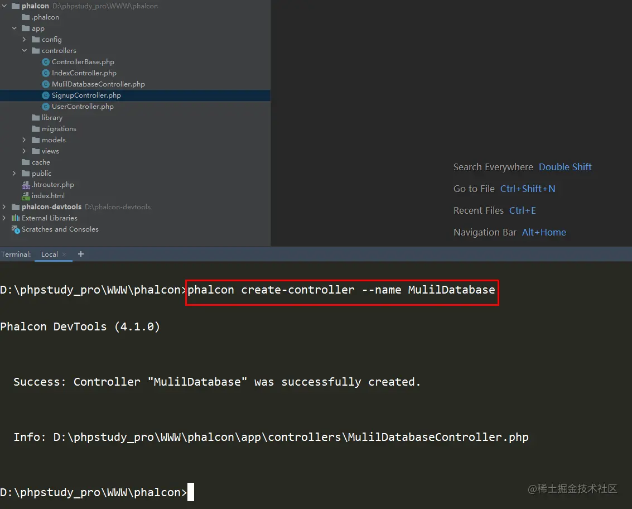Click the .phalcon folder icon
This screenshot has width=632, height=509.
click(26, 17)
